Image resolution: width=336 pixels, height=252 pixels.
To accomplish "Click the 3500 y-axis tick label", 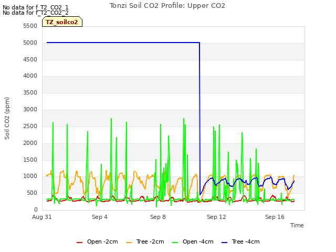I will pos(30,92).
